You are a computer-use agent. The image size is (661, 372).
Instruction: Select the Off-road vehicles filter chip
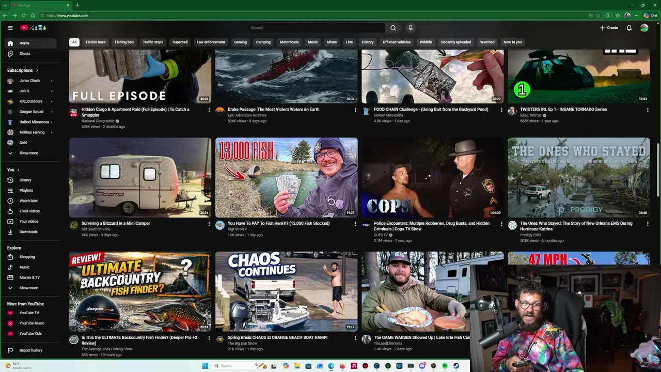pyautogui.click(x=397, y=42)
